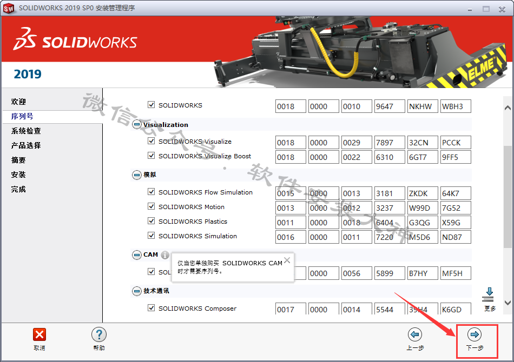
Task: Uncheck SOLIDWORKS Visualize Boost checkbox
Action: pyautogui.click(x=151, y=156)
